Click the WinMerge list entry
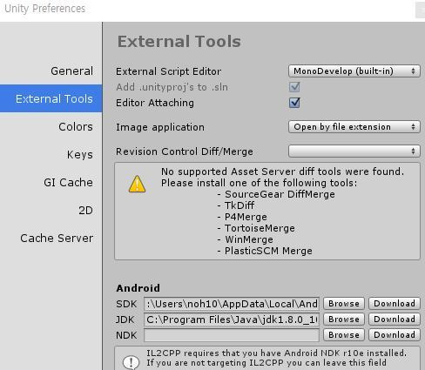425x370 pixels. [x=249, y=239]
